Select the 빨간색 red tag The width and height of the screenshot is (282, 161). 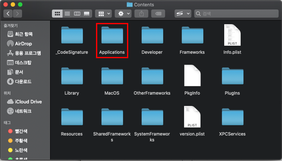click(x=18, y=131)
